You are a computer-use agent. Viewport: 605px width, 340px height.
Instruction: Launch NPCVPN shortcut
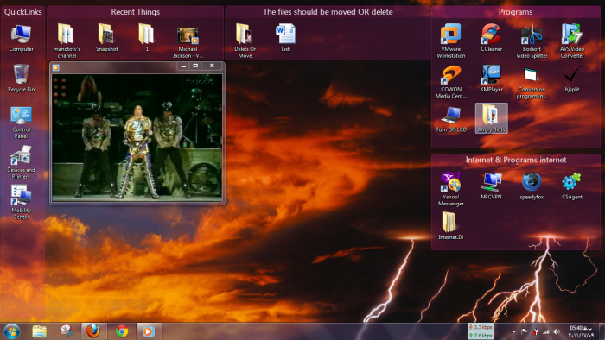pyautogui.click(x=491, y=186)
